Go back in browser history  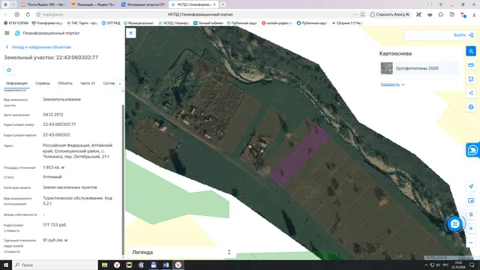coord(6,14)
